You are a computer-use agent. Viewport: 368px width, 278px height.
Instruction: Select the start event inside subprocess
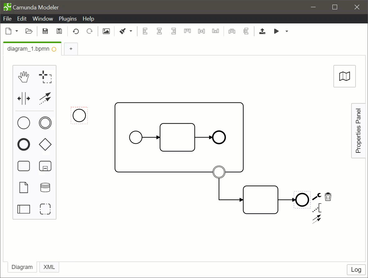point(136,137)
